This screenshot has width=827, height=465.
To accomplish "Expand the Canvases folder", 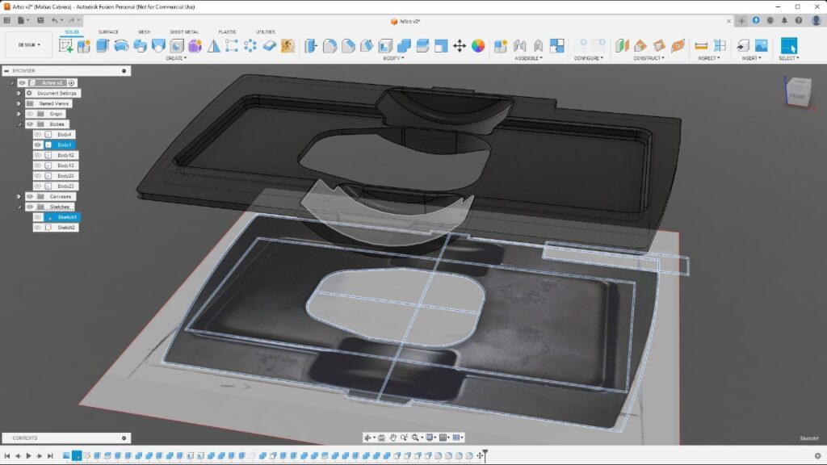I will 19,197.
